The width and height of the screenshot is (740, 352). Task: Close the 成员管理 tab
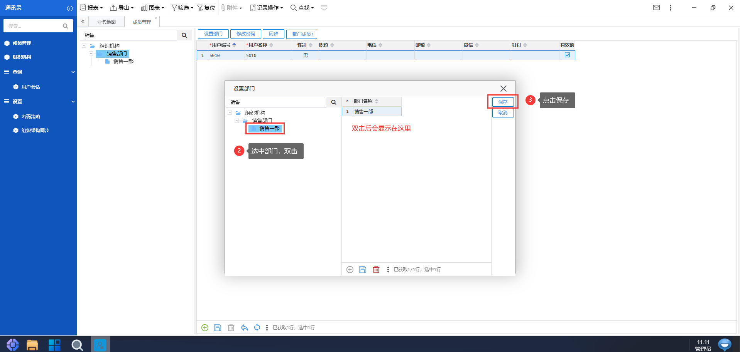tap(156, 18)
